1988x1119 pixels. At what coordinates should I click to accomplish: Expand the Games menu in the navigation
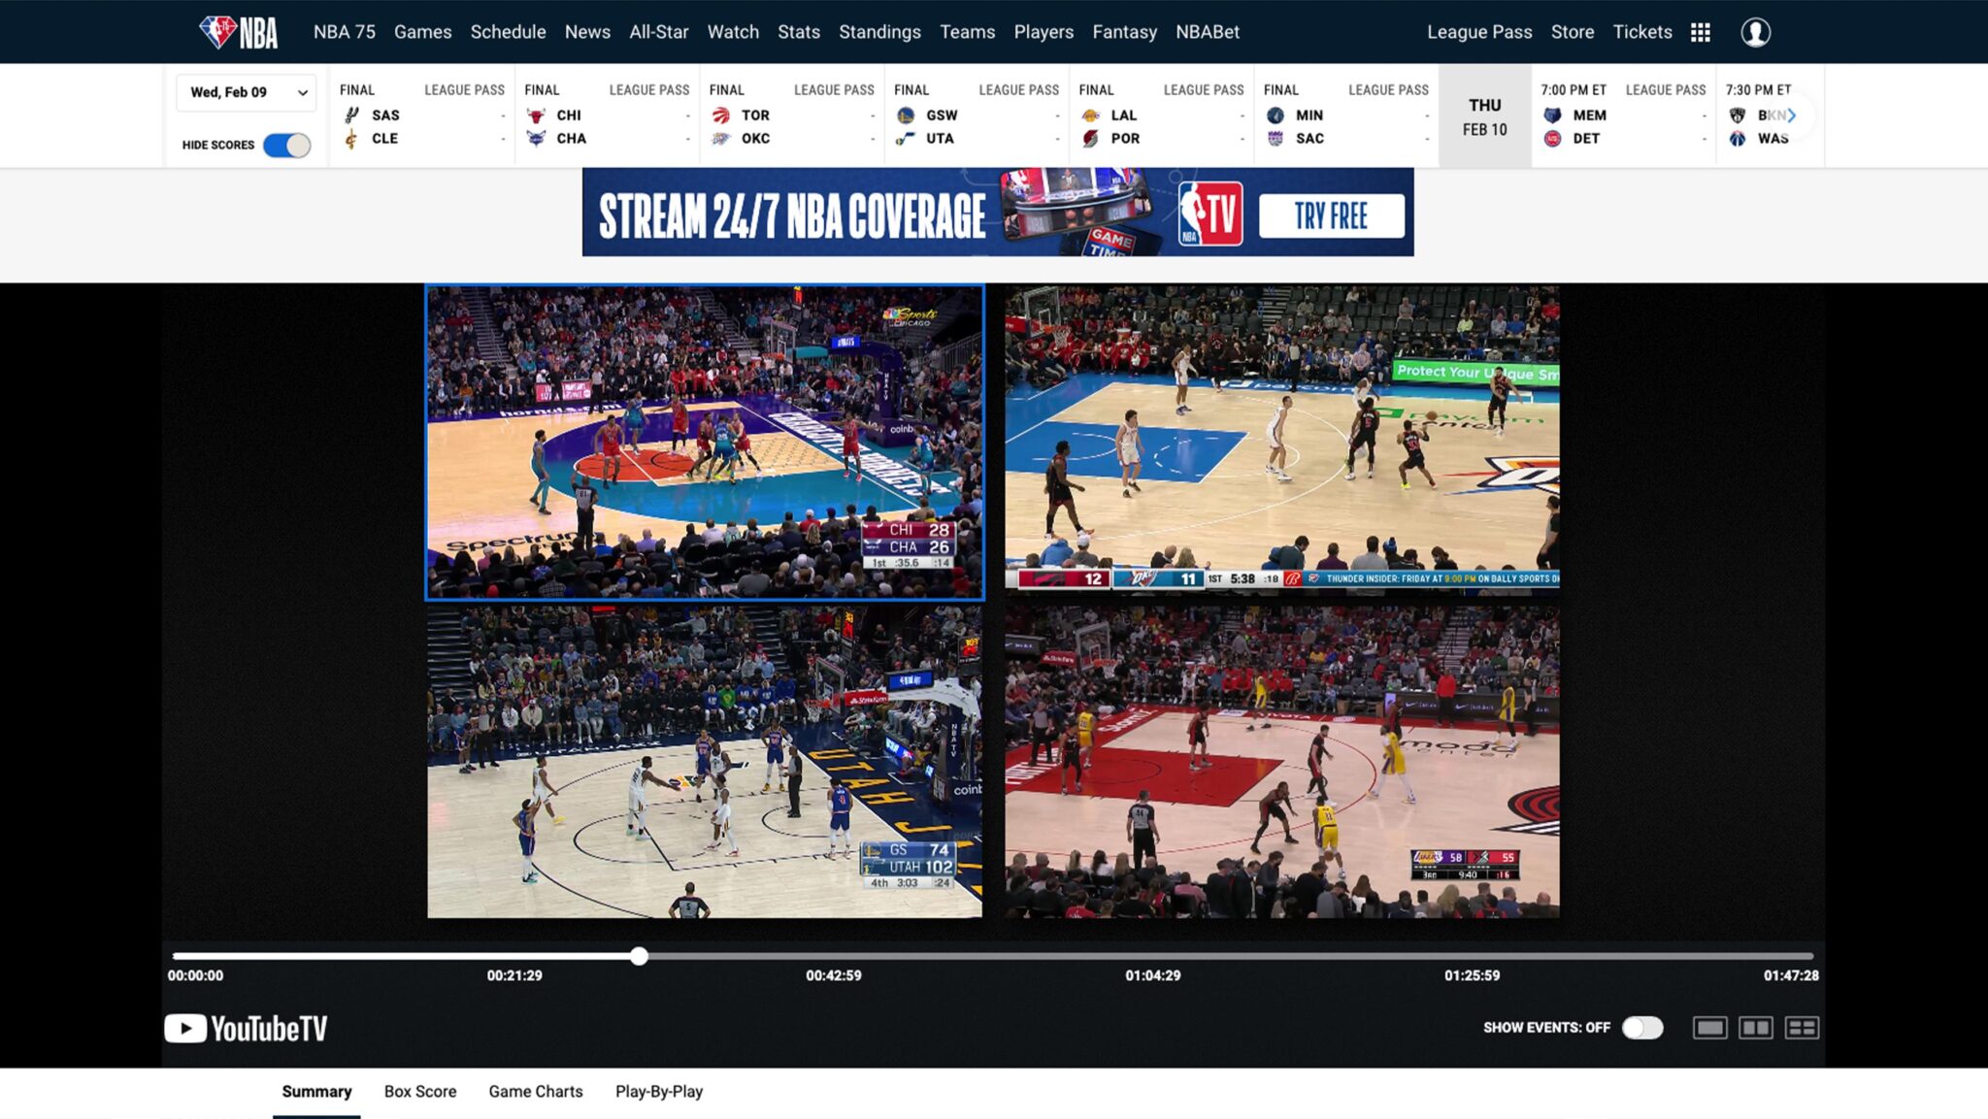pos(421,31)
